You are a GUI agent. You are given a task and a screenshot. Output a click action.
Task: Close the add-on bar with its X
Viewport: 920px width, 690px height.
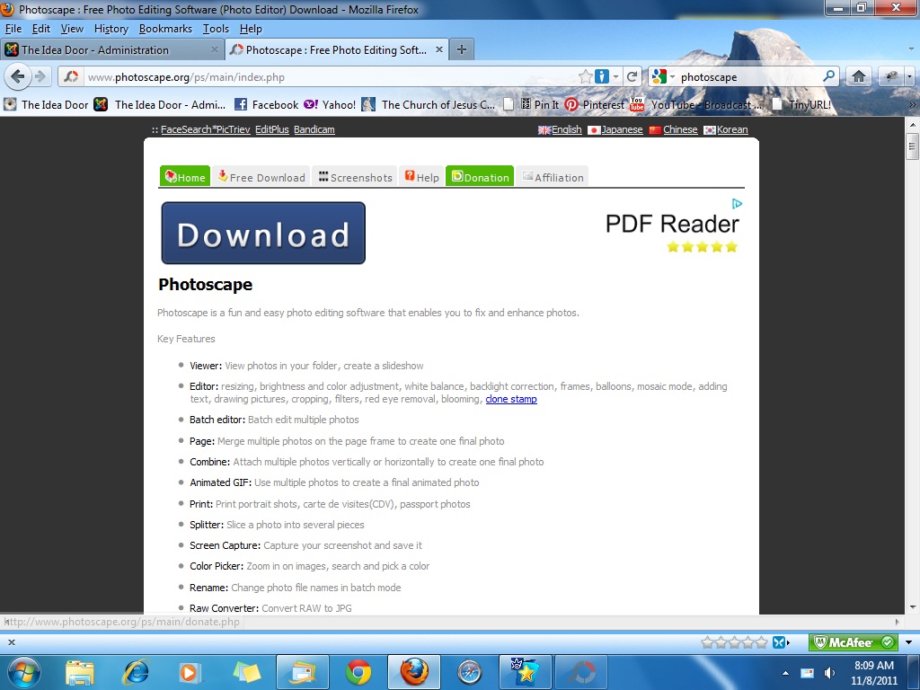[11, 641]
